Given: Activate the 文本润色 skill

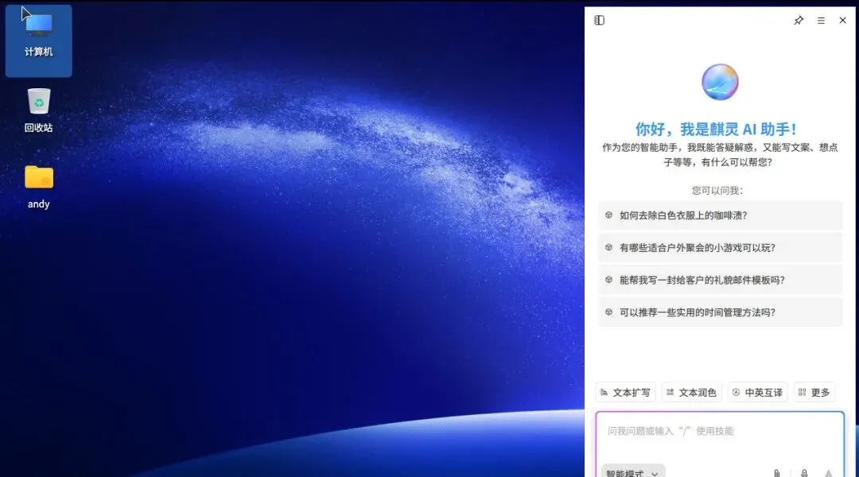Looking at the screenshot, I should [691, 392].
